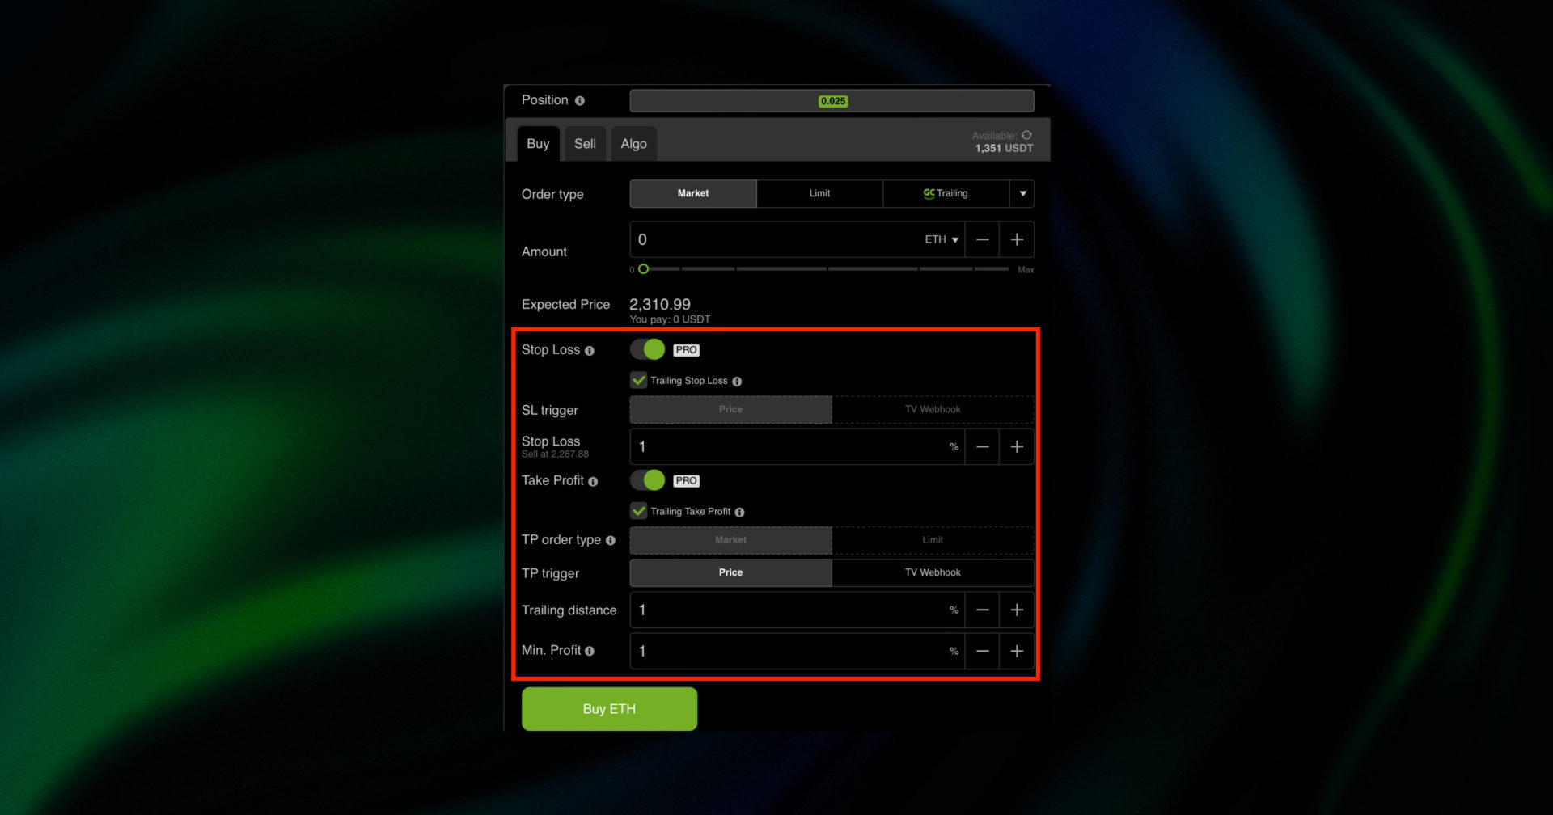Click TP order type info icon
The image size is (1553, 815).
tap(610, 541)
